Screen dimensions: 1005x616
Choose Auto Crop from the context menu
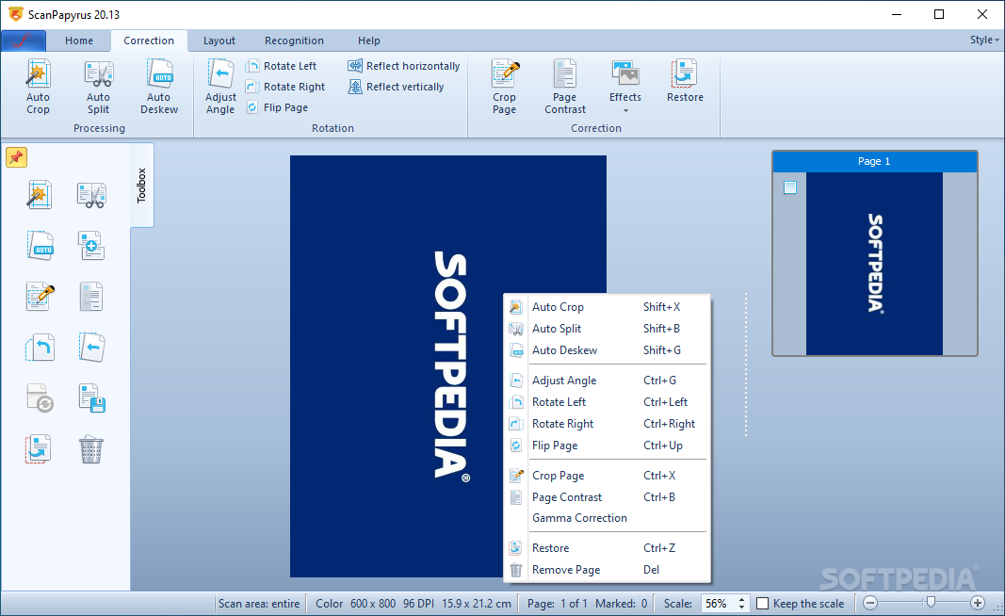(607, 307)
